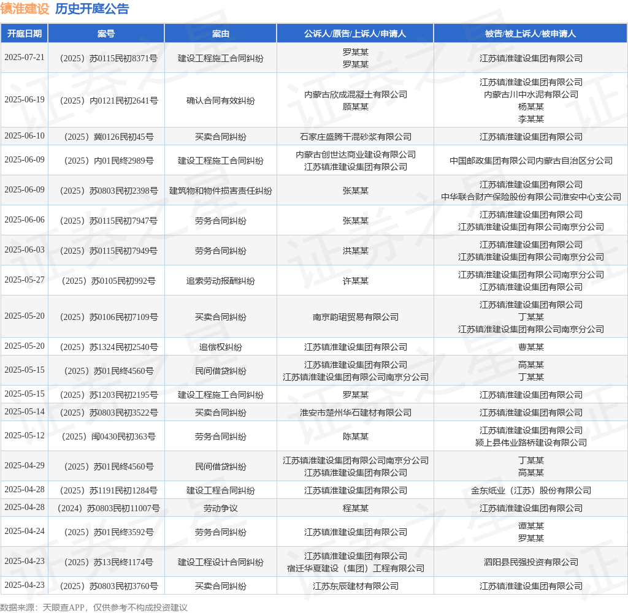Click defendant 中国邮政集团有限公司内蒙古自治区分公司
The width and height of the screenshot is (628, 613).
531,161
